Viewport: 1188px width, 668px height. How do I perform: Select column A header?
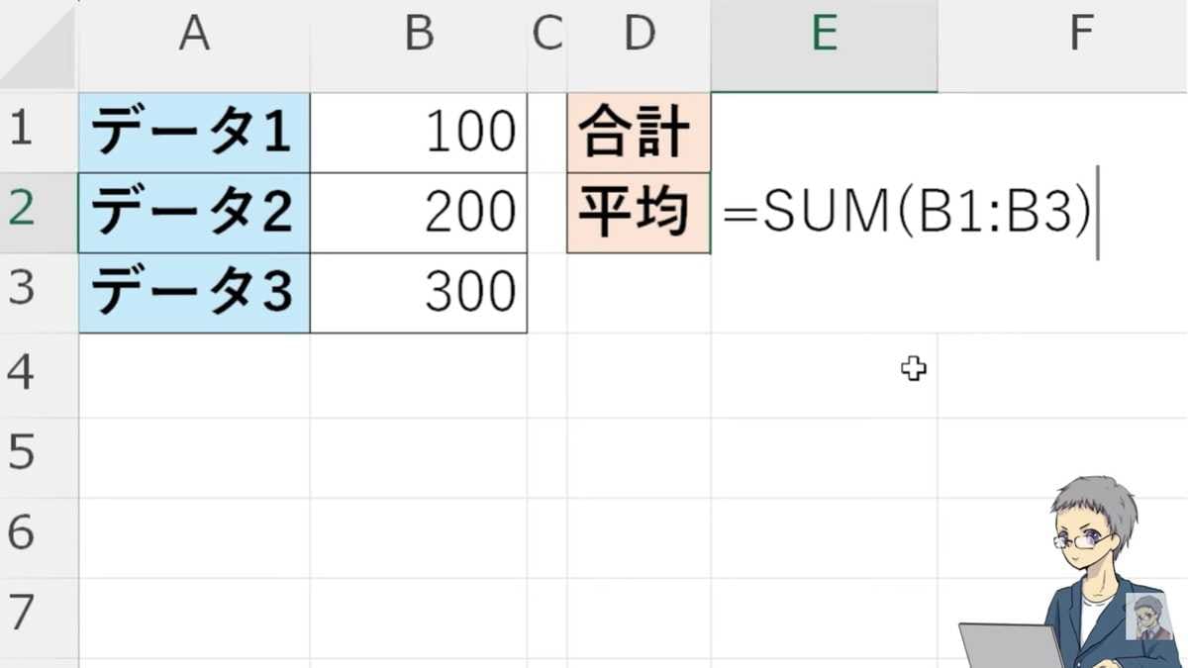[x=194, y=35]
